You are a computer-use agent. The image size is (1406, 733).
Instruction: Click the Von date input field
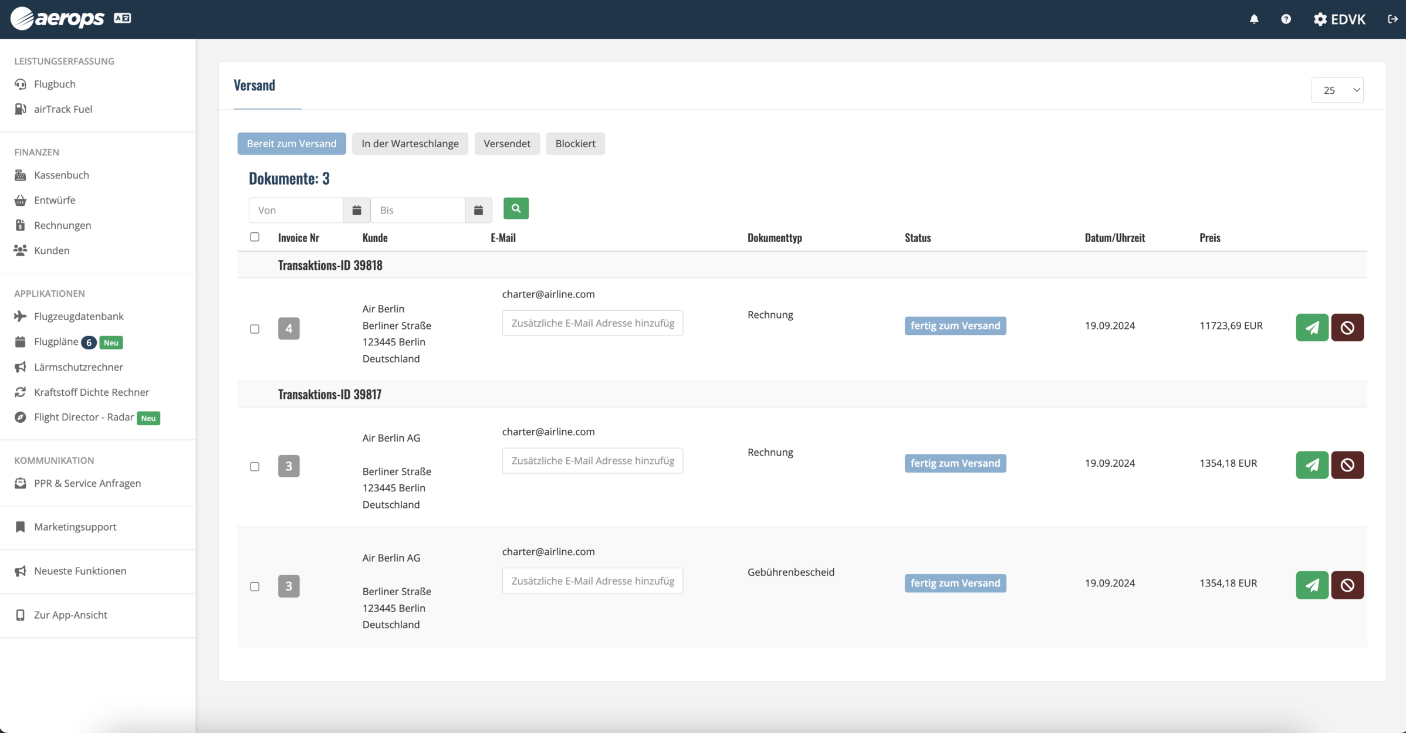(x=296, y=210)
